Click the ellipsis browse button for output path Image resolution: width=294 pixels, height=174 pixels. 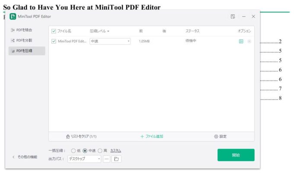pos(106,159)
